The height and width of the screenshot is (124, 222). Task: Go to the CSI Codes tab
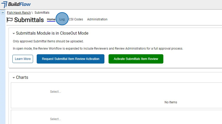pos(76,19)
